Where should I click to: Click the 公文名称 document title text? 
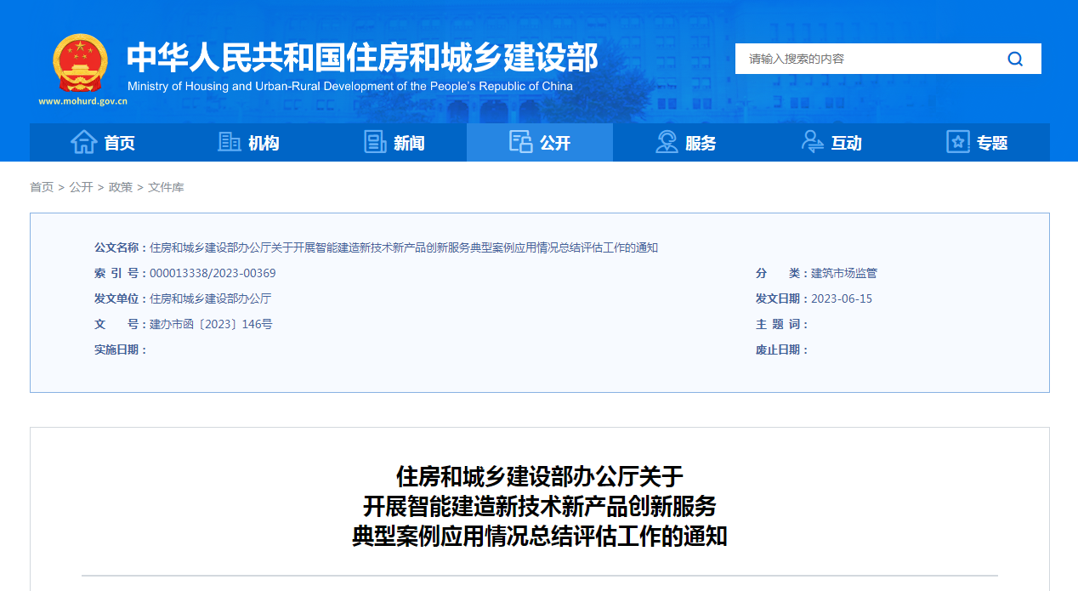click(x=404, y=247)
